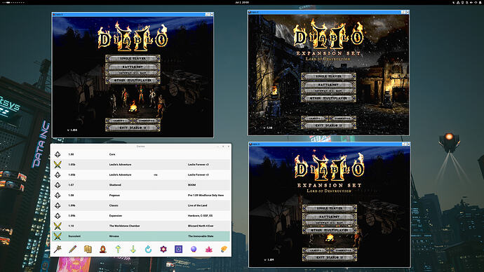Screen dimensions: 484x272
Task: Open Battle.net in the v 1.06 Diablo window
Action: click(x=133, y=67)
